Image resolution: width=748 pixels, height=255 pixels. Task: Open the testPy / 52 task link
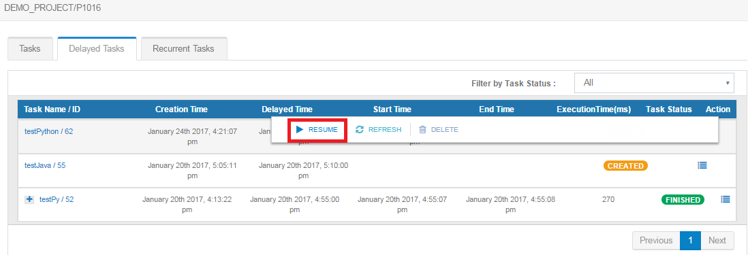click(x=57, y=200)
